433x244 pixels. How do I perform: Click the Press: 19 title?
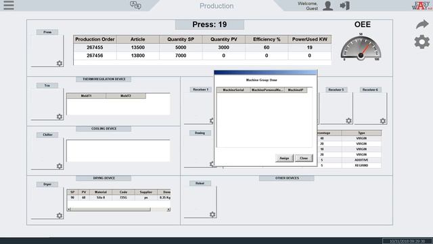point(210,24)
